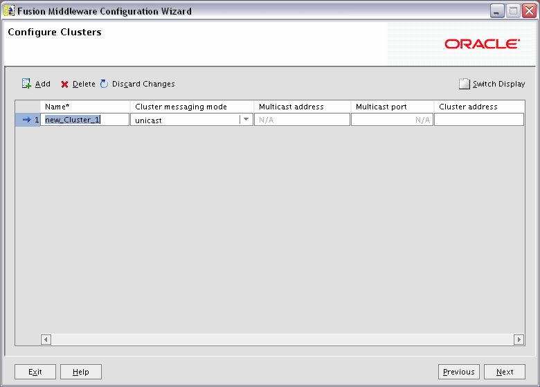
Task: Click the Multicast address column header
Action: click(x=303, y=107)
